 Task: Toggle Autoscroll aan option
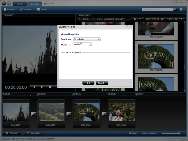point(147,133)
